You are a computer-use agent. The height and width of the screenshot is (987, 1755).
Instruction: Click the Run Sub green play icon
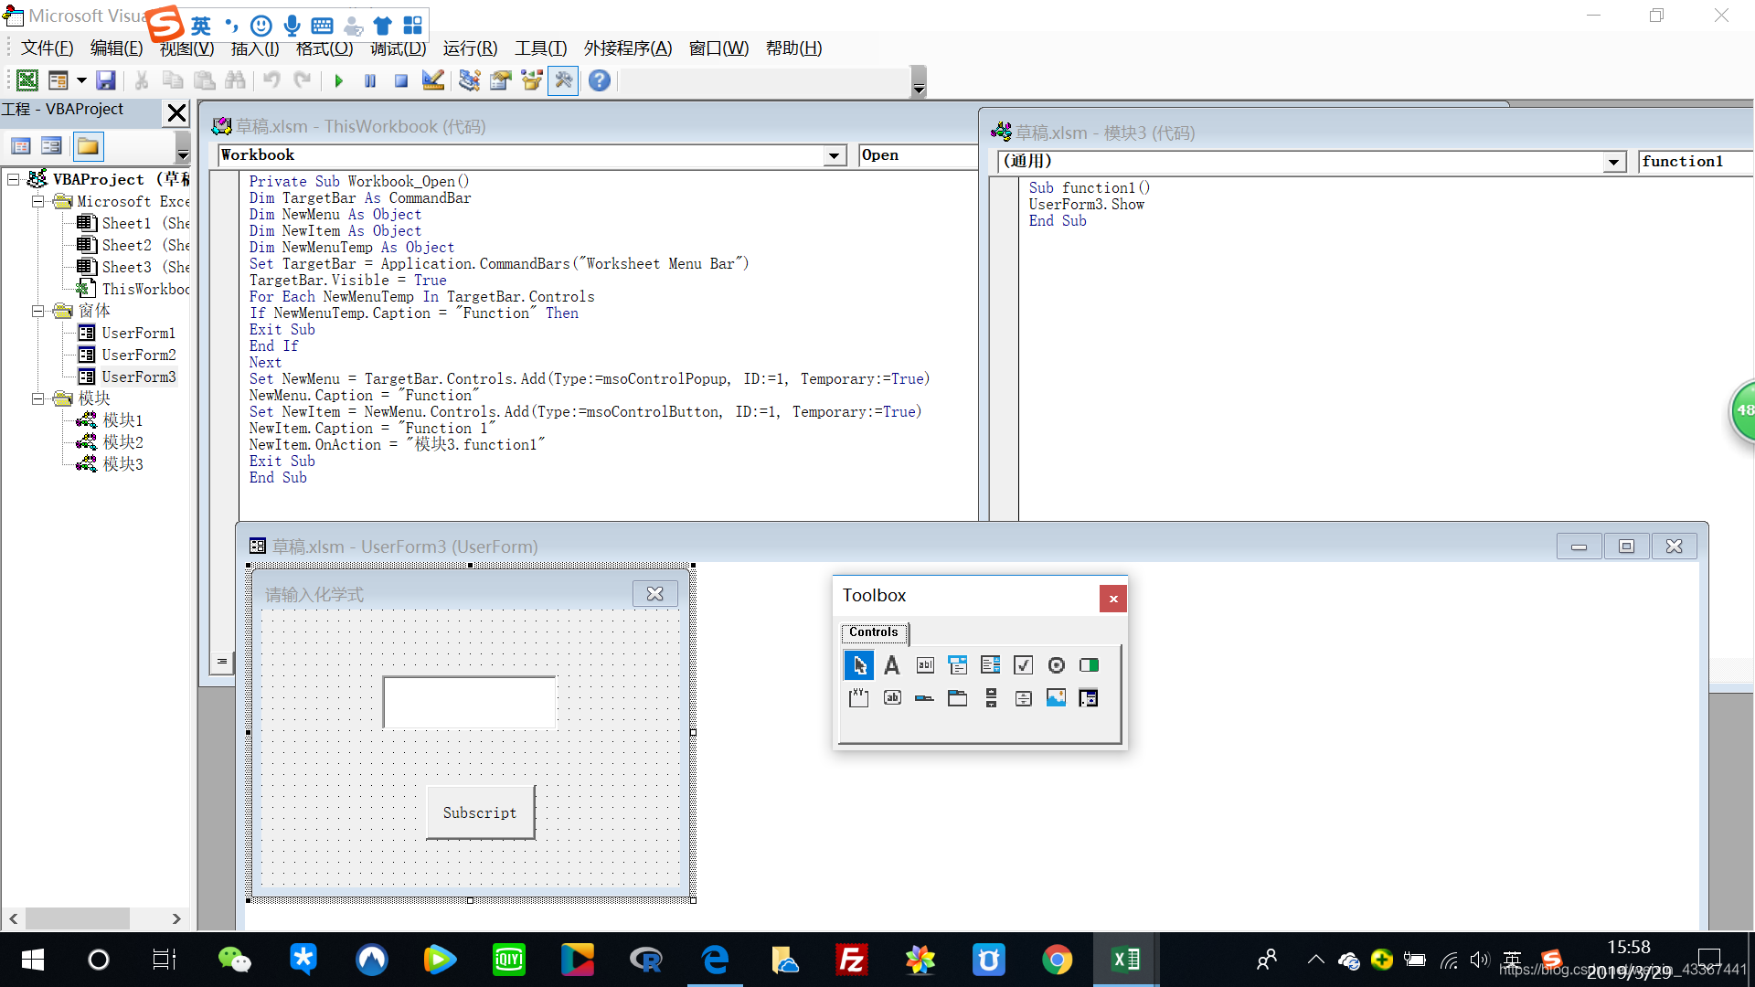pos(339,81)
